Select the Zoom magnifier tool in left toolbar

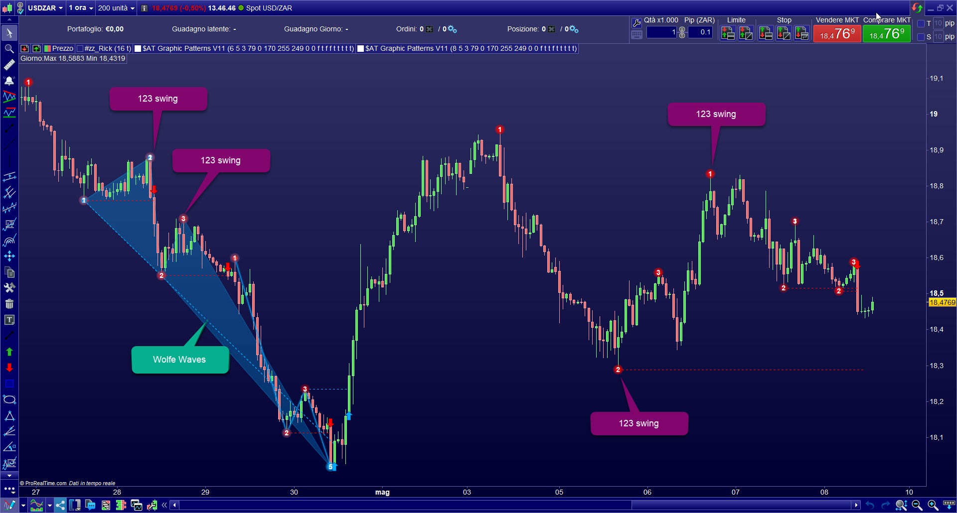(9, 49)
